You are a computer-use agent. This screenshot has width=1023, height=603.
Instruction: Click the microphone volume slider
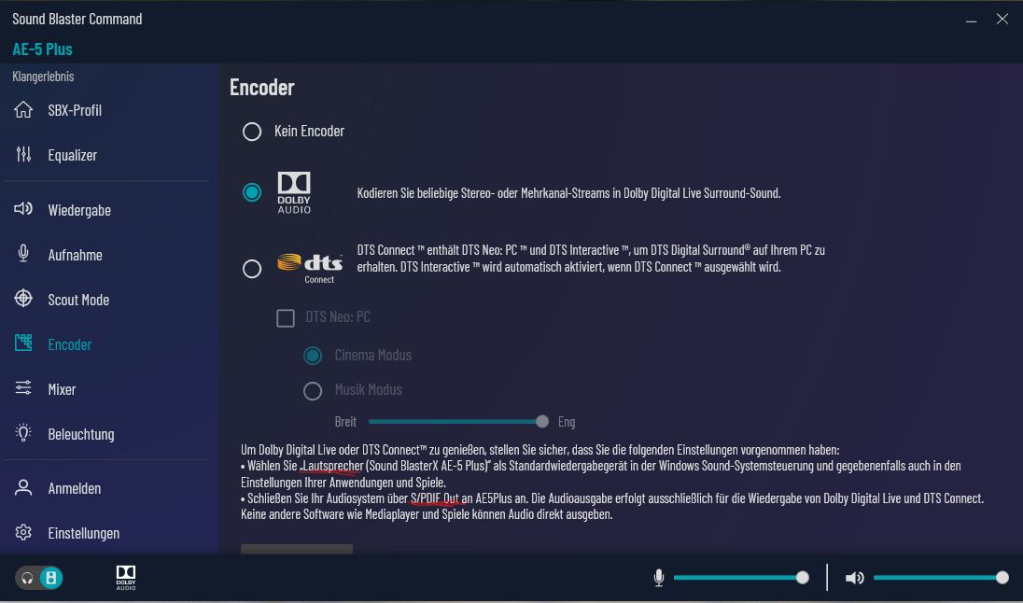click(x=741, y=578)
